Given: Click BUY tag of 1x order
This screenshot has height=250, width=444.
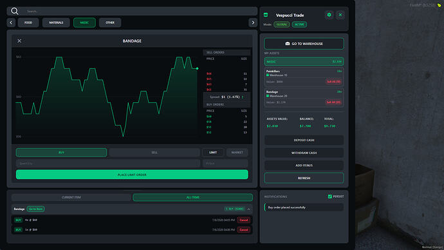Looking at the screenshot, I should [18, 230].
